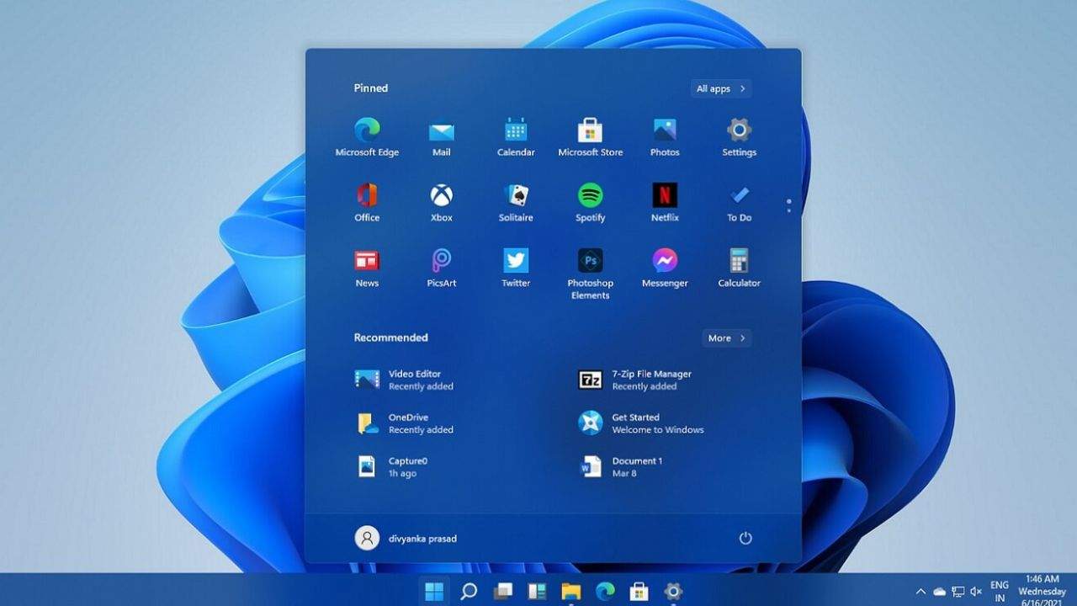This screenshot has height=606, width=1077.
Task: Show More recommended items
Action: click(x=727, y=338)
